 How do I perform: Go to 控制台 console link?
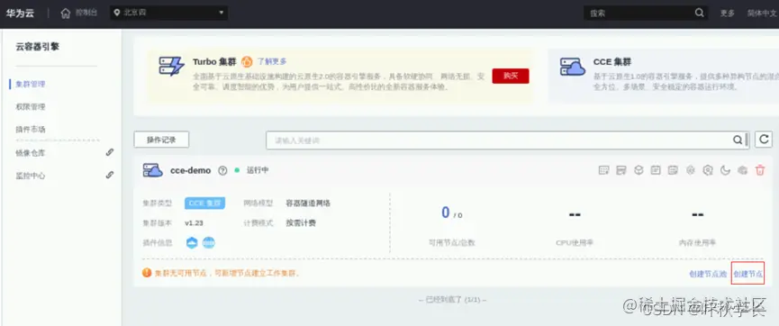(x=86, y=13)
